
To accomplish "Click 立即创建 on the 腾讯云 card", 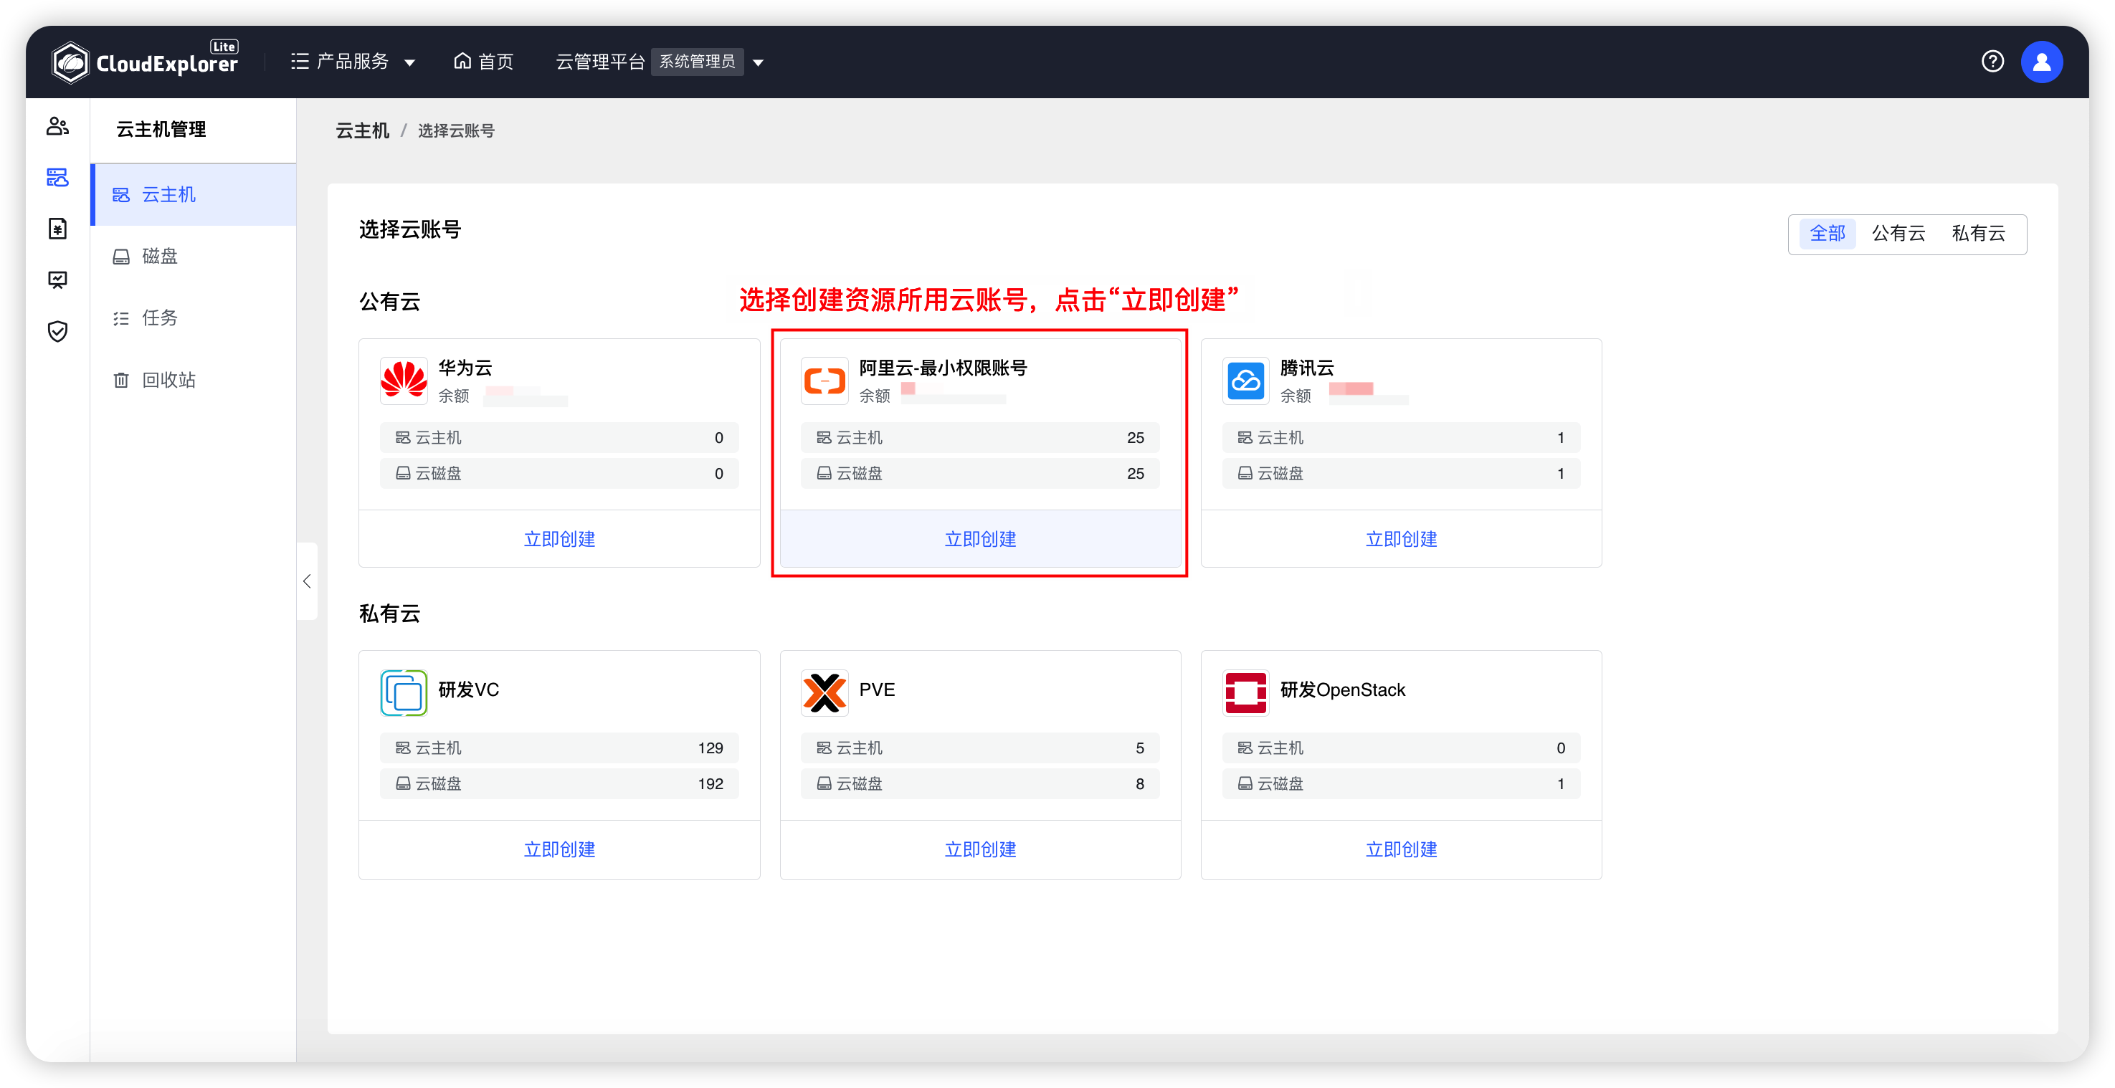I will (1402, 539).
